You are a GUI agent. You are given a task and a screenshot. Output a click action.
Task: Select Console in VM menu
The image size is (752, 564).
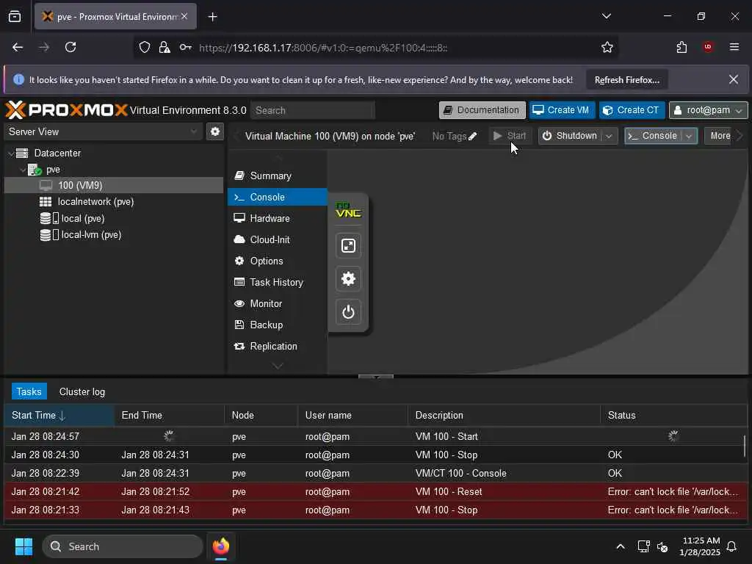point(277,197)
